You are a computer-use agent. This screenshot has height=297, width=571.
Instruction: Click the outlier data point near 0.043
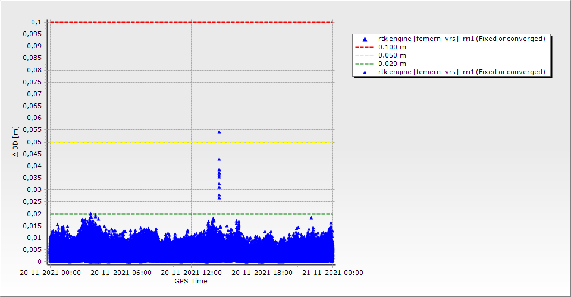219,159
